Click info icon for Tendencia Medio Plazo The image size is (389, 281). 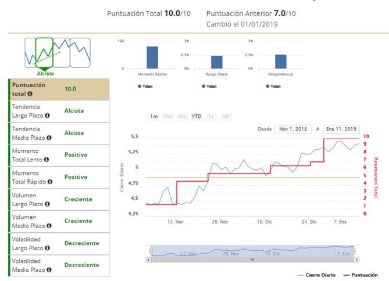49,138
